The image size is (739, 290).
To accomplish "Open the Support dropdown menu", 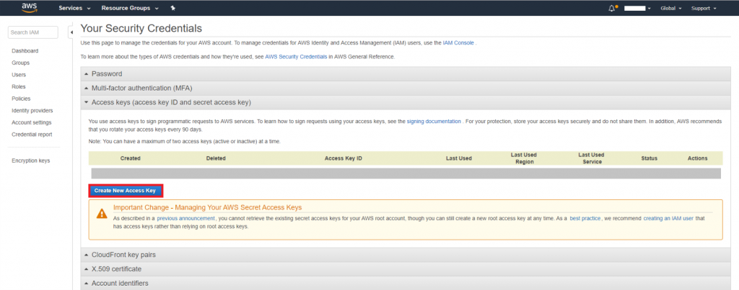I will click(704, 8).
